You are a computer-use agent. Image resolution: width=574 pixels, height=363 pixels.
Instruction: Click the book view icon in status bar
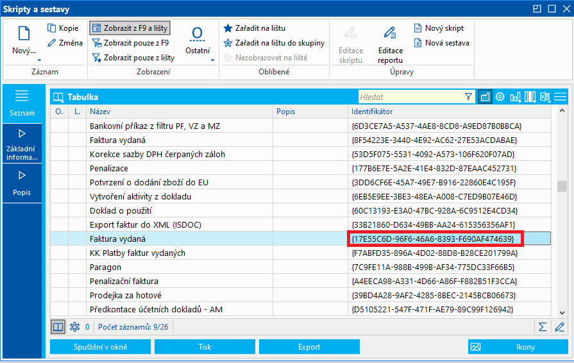(58, 327)
